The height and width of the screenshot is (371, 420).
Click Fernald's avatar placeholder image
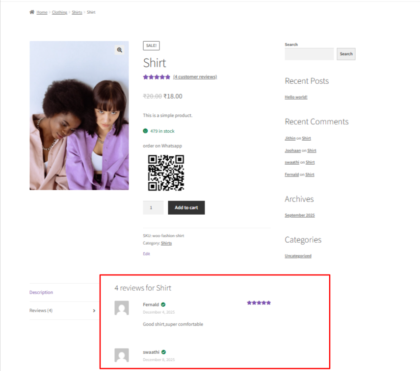pyautogui.click(x=121, y=307)
